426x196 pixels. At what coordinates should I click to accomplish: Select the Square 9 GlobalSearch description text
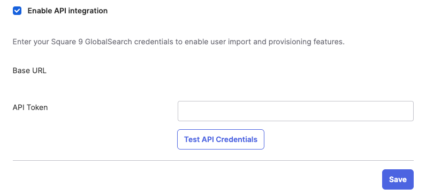coord(179,42)
